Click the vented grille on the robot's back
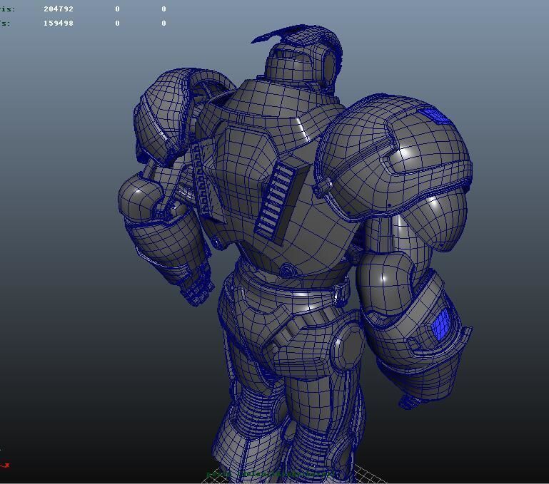This screenshot has width=549, height=484. point(276,200)
